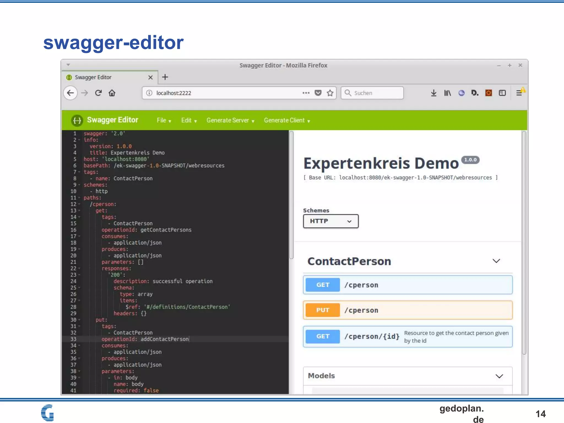This screenshot has height=423, width=564.
Task: Open the Edit menu
Action: (189, 120)
